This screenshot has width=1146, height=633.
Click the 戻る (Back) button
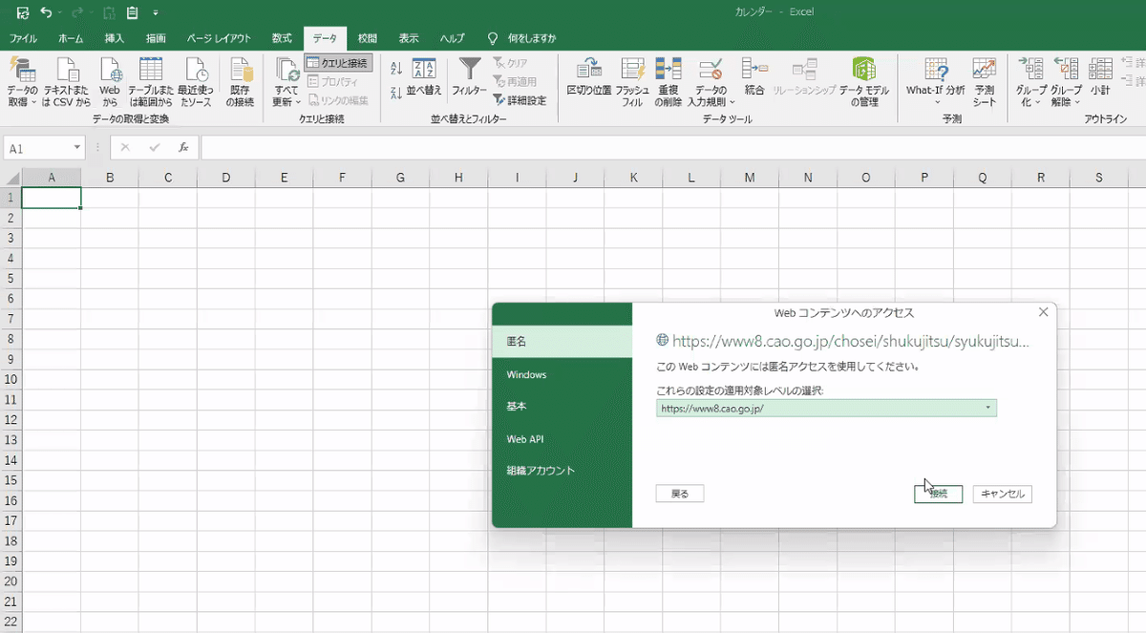(680, 494)
